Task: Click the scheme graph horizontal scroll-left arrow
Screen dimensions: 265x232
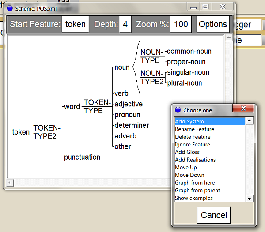Action: [10, 183]
